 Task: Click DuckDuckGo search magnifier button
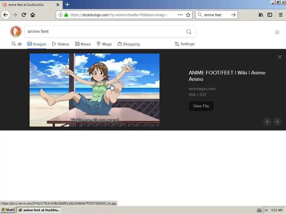[x=189, y=31]
